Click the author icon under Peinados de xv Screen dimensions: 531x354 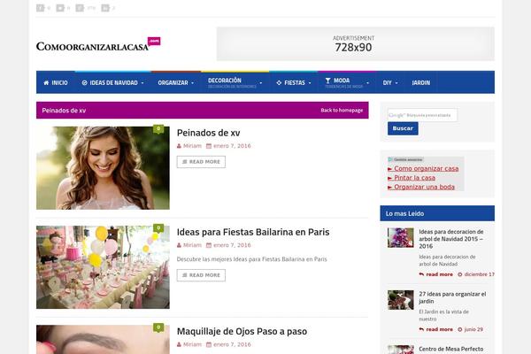click(x=179, y=146)
